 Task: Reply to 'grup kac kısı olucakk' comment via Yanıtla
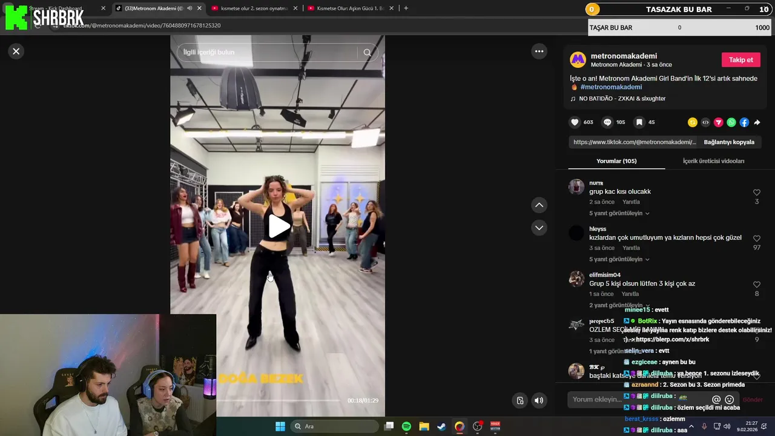click(631, 202)
